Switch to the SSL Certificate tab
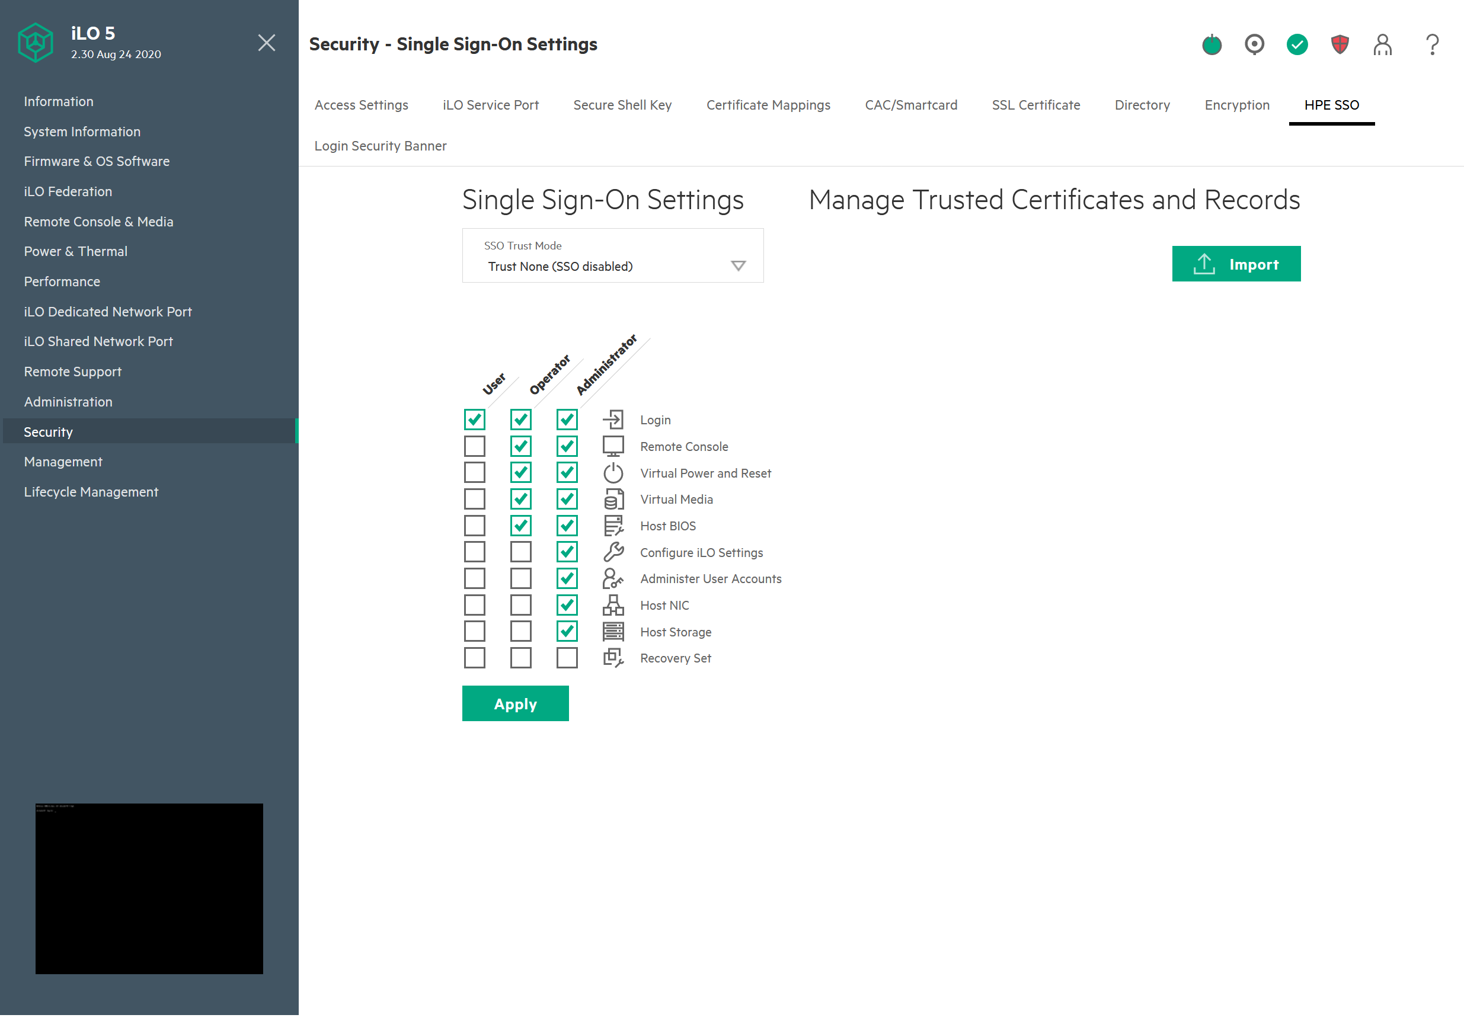Screen dimensions: 1464x1021 click(x=1035, y=105)
